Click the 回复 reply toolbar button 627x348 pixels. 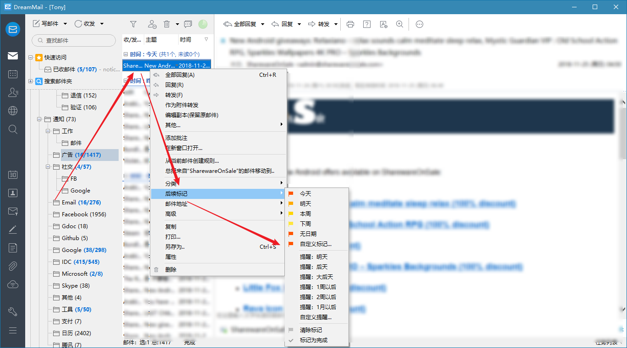coord(283,24)
